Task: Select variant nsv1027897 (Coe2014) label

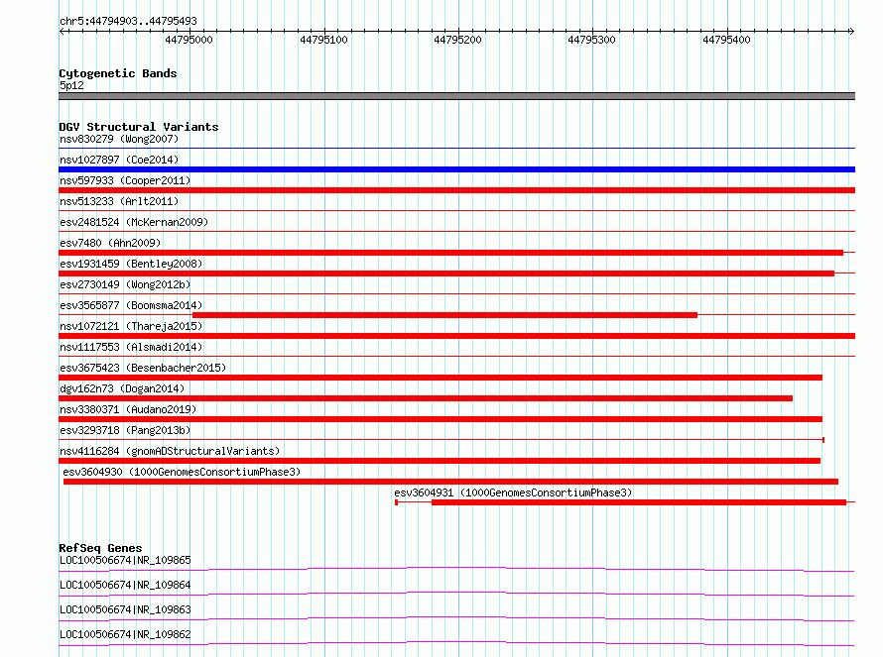Action: pyautogui.click(x=119, y=160)
